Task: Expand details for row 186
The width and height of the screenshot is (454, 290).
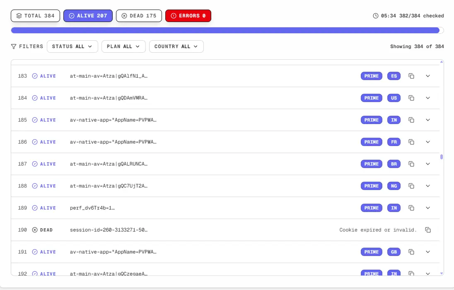Action: 428,142
